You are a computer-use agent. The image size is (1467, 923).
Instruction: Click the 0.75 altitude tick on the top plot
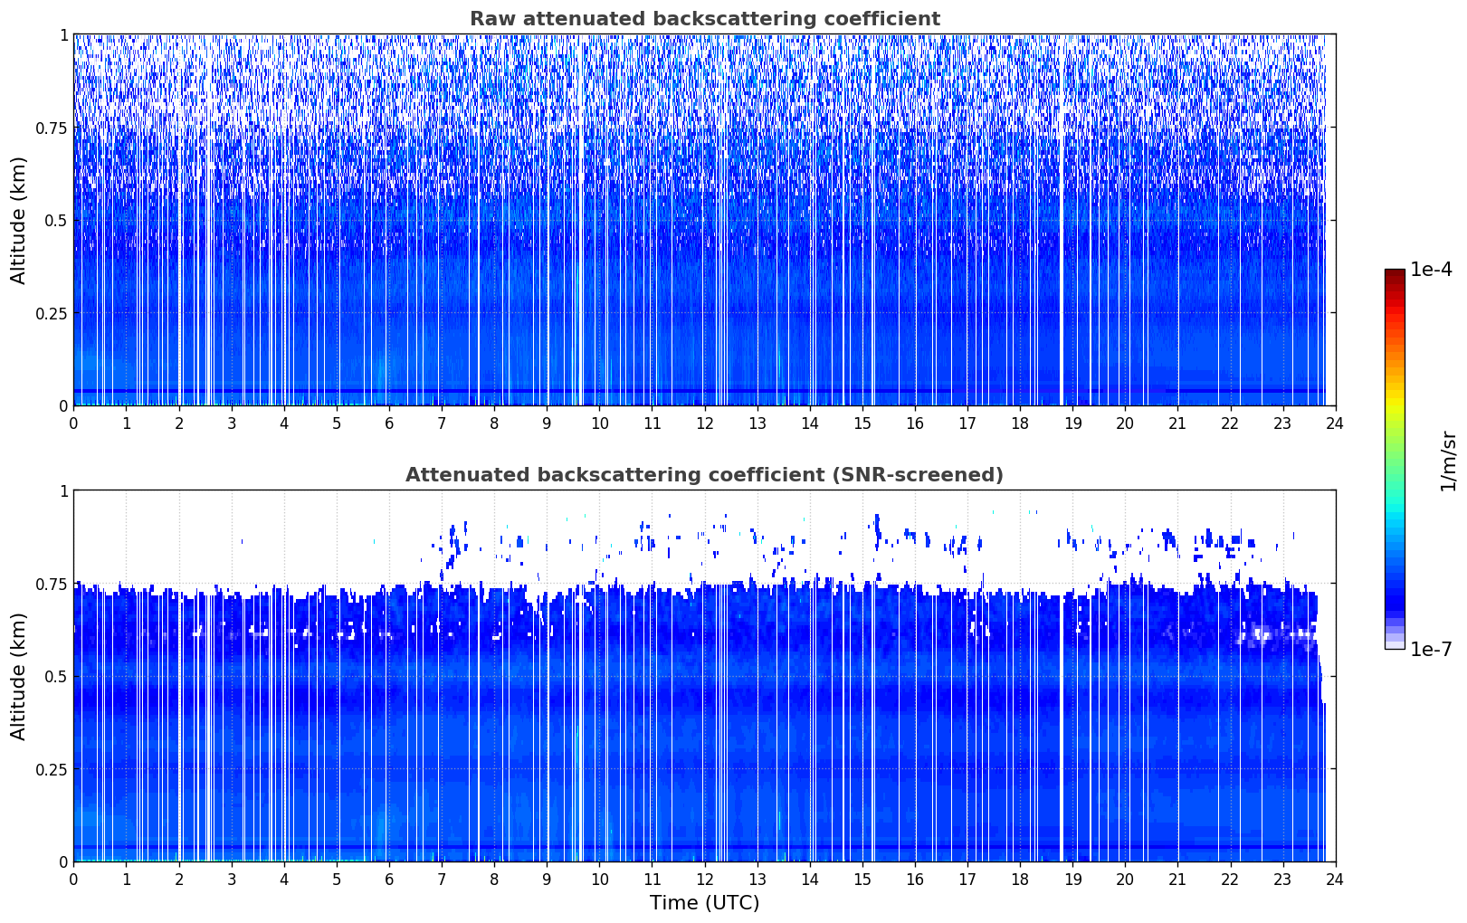52,128
